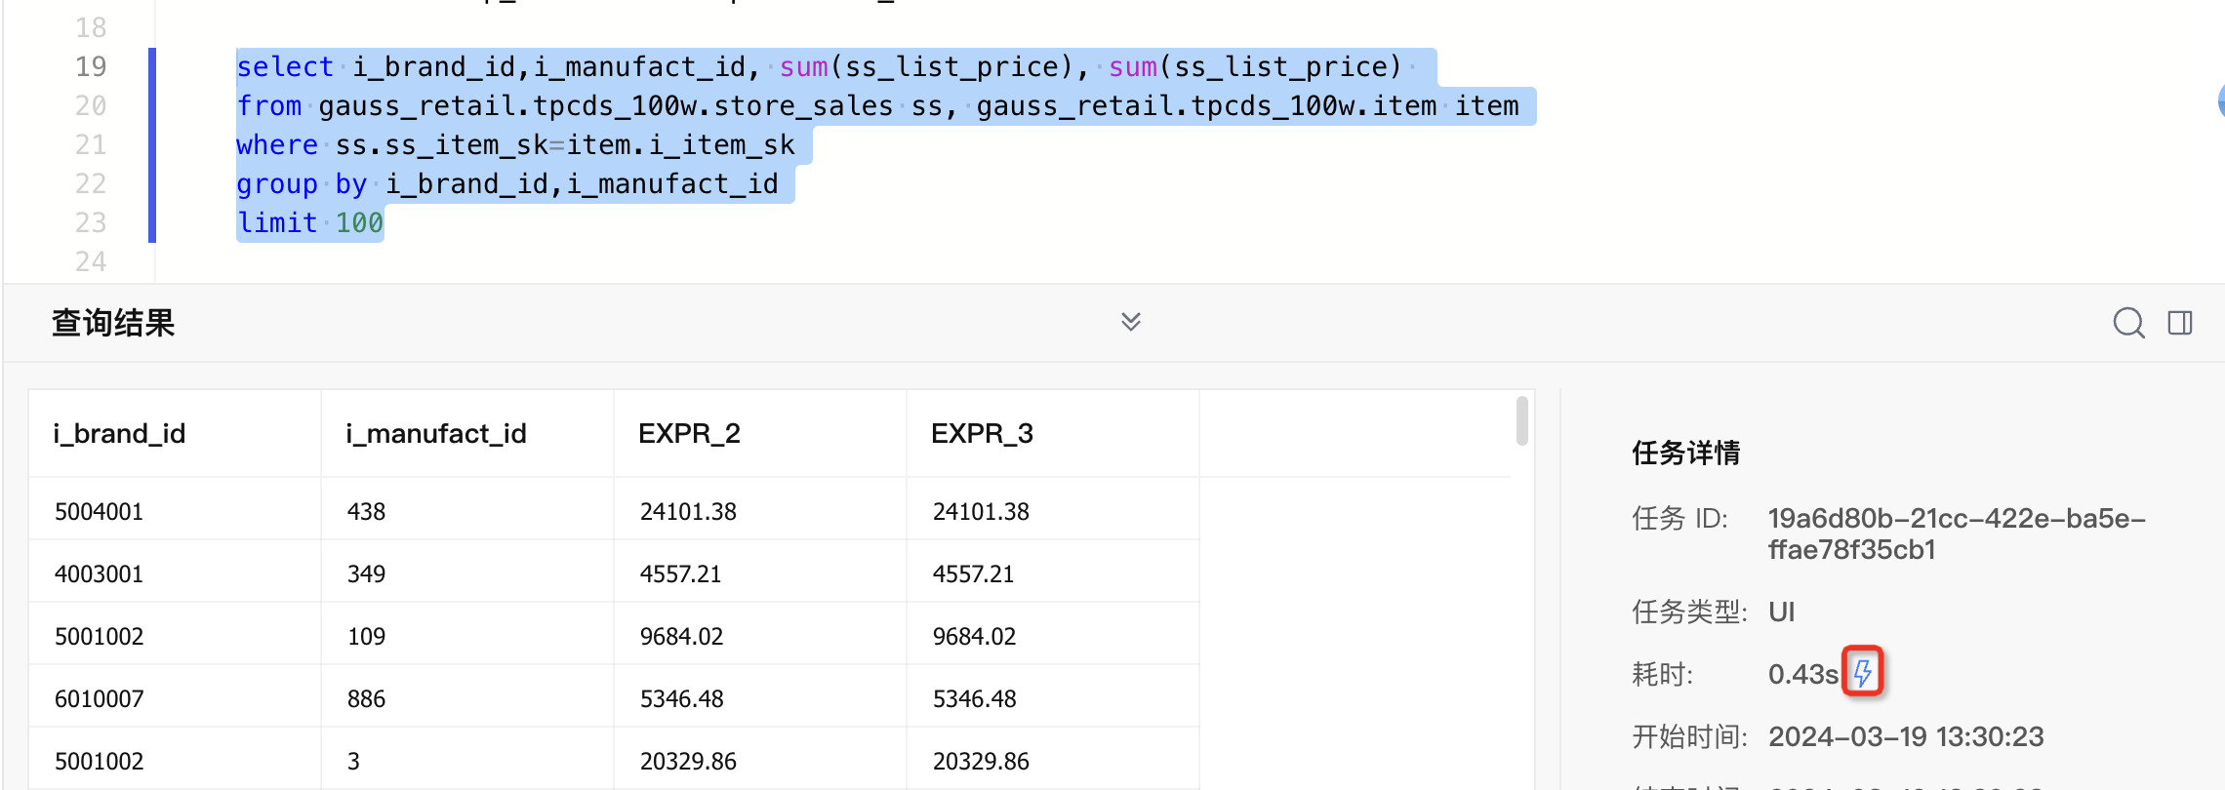Image resolution: width=2225 pixels, height=790 pixels.
Task: Click the 24101.38 value in EXPR_2 column
Action: pos(688,512)
